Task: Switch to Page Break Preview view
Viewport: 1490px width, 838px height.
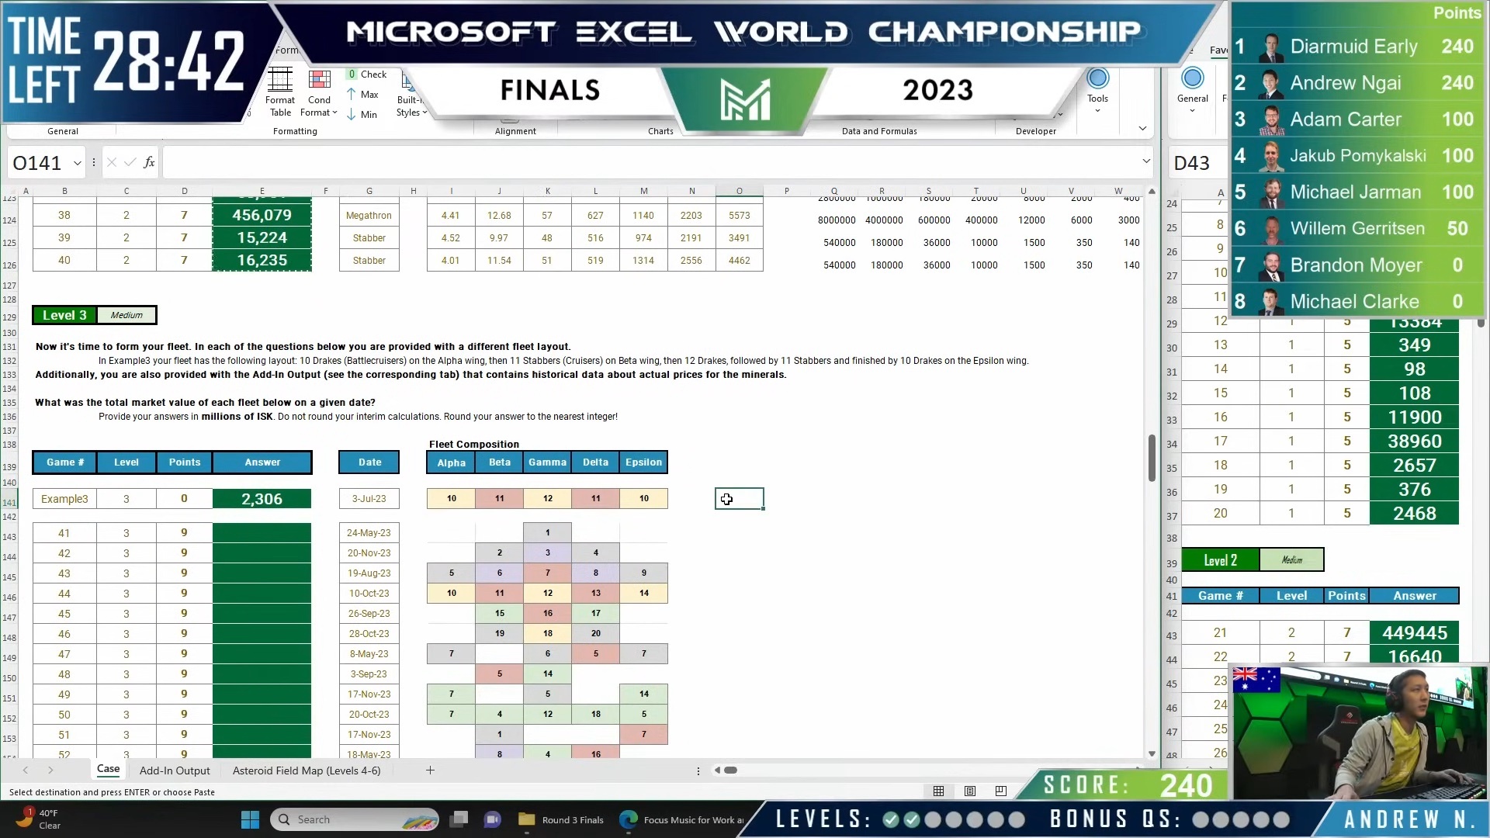Action: (1000, 791)
